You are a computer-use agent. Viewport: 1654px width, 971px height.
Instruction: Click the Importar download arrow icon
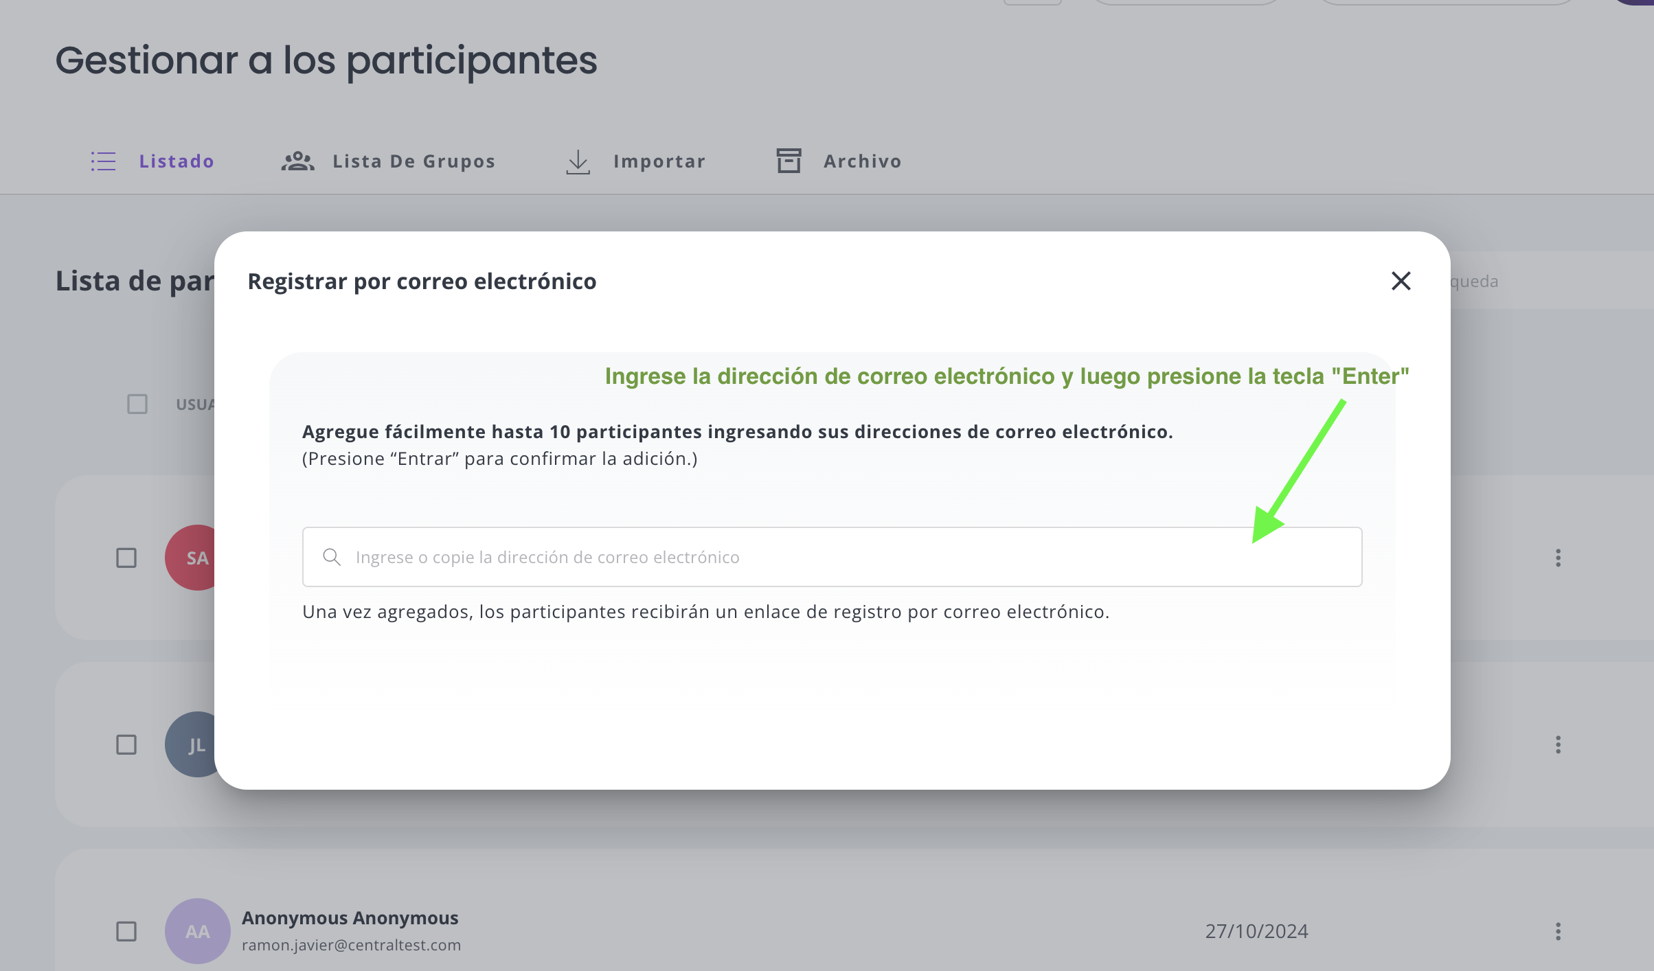[x=578, y=162]
